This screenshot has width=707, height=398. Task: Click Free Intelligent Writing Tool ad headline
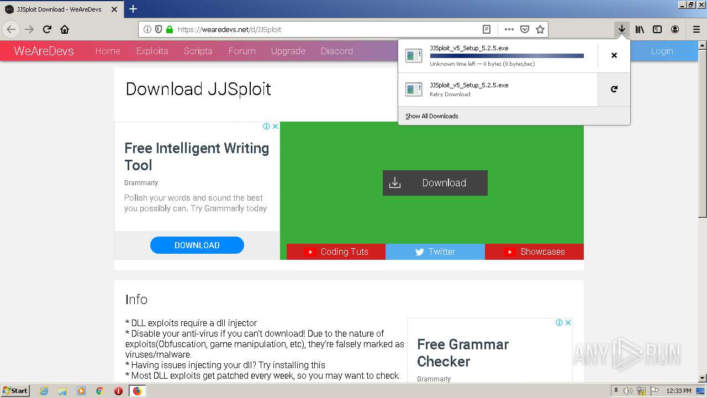coord(197,156)
